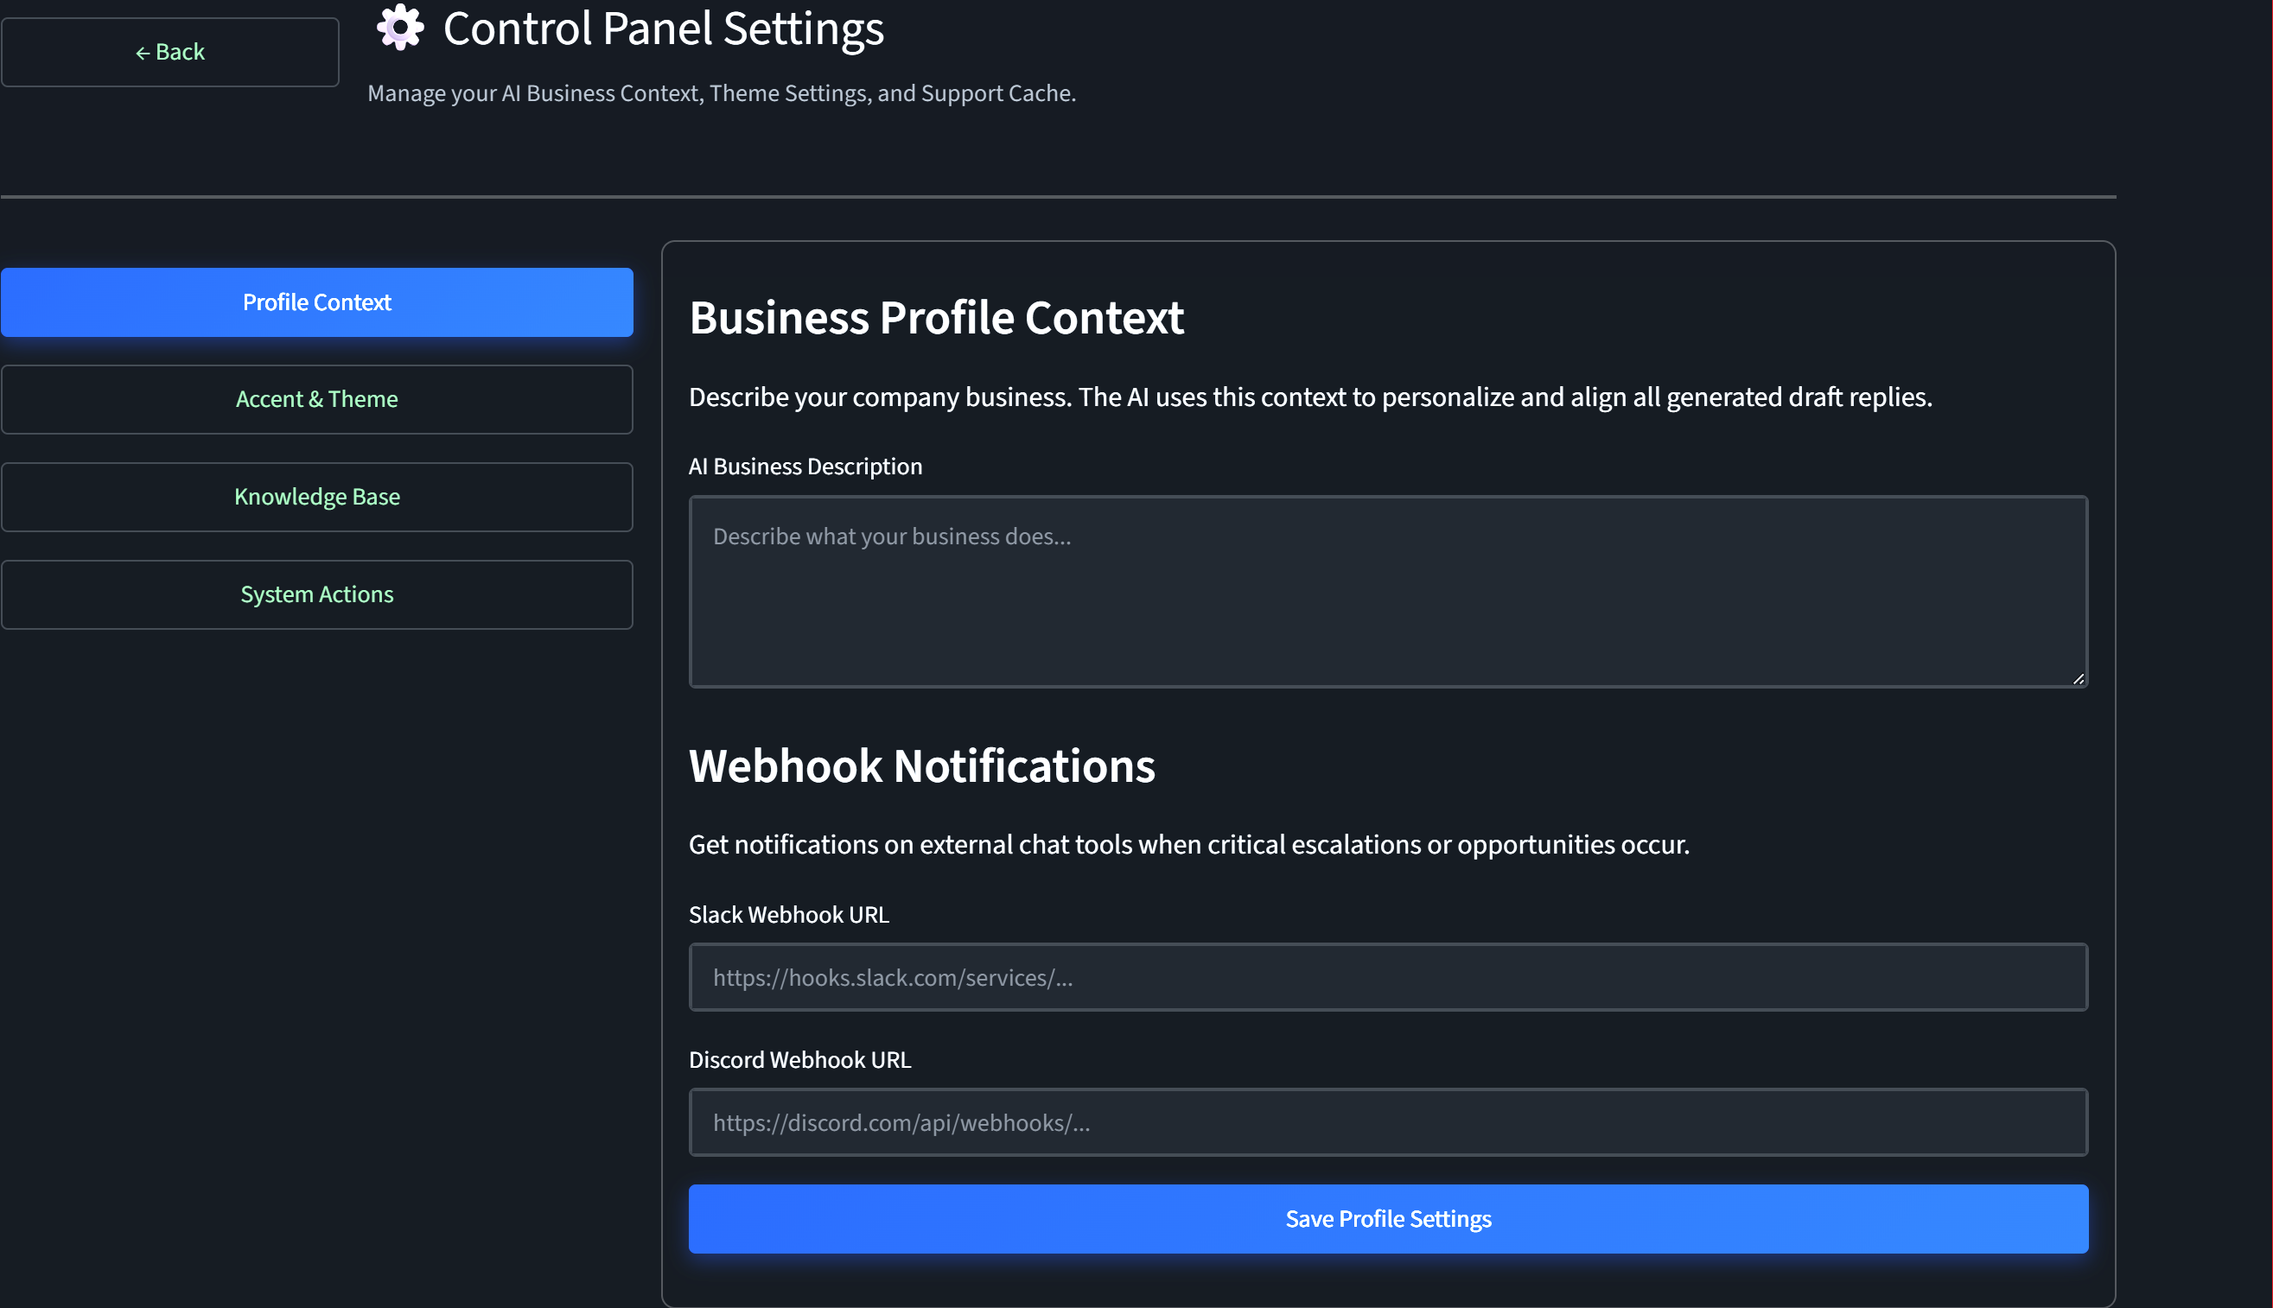This screenshot has height=1308, width=2273.
Task: Click the Discord Webhook URL label
Action: [x=799, y=1060]
